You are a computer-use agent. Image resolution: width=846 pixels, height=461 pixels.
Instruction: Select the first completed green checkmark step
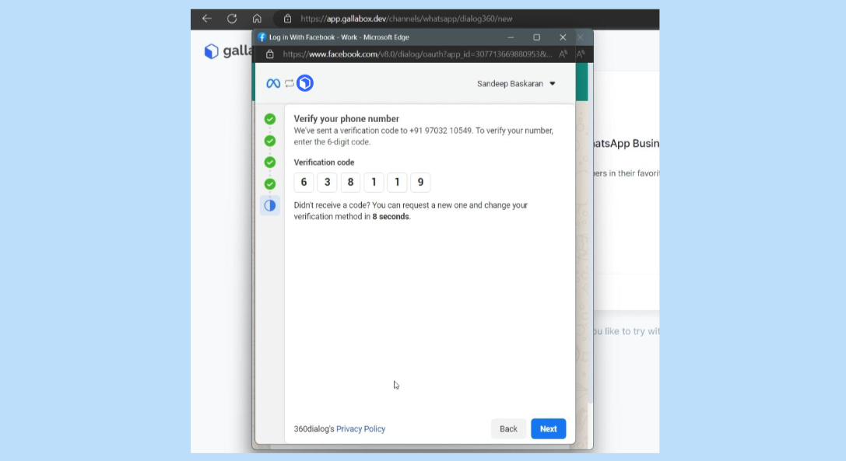tap(269, 119)
